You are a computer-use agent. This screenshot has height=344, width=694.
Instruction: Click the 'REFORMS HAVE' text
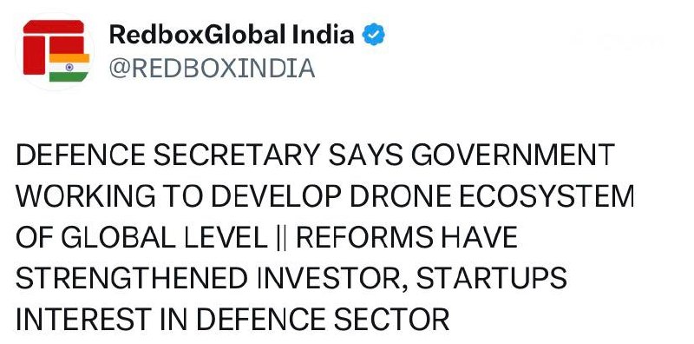click(x=406, y=237)
